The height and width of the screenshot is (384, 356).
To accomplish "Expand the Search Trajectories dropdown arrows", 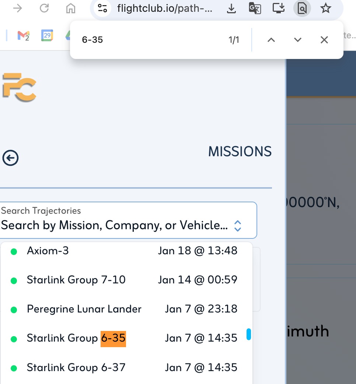I will pyautogui.click(x=238, y=226).
